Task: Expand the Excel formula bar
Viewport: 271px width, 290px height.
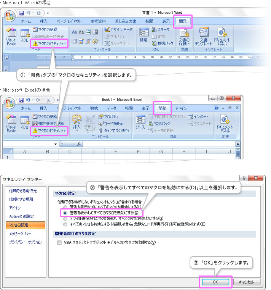Action: tap(238, 144)
